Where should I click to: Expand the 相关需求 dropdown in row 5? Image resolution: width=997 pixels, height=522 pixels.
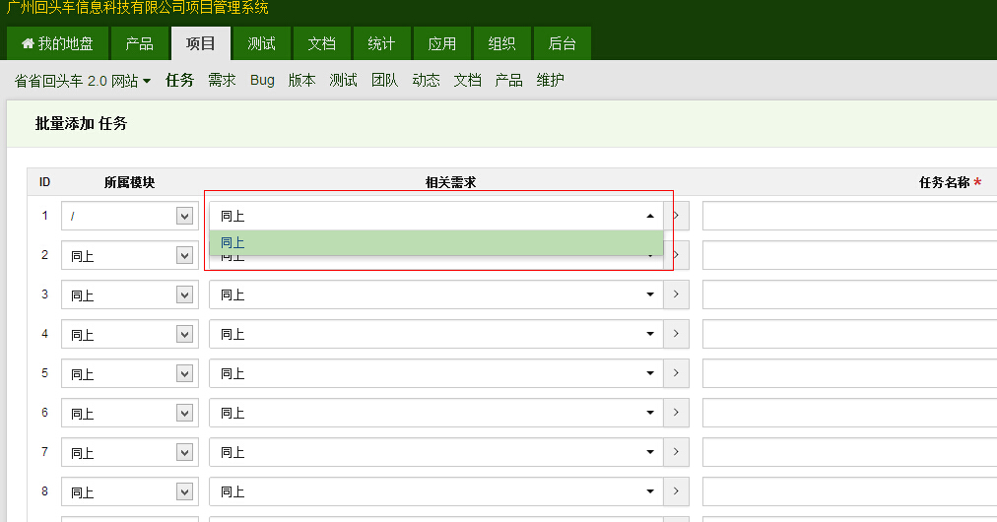pos(436,374)
